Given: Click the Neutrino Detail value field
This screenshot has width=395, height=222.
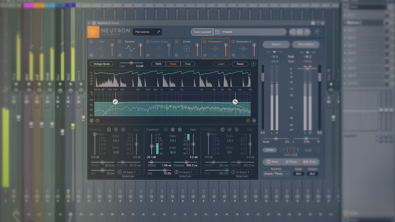Looking at the screenshot, I should [x=298, y=174].
